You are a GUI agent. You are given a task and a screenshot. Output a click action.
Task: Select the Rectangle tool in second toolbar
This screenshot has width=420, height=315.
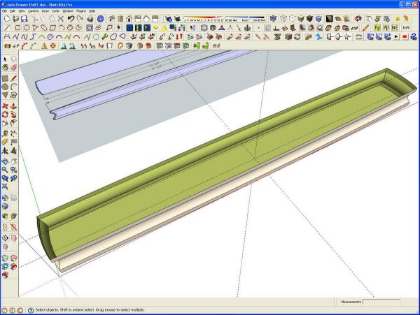pyautogui.click(x=17, y=27)
